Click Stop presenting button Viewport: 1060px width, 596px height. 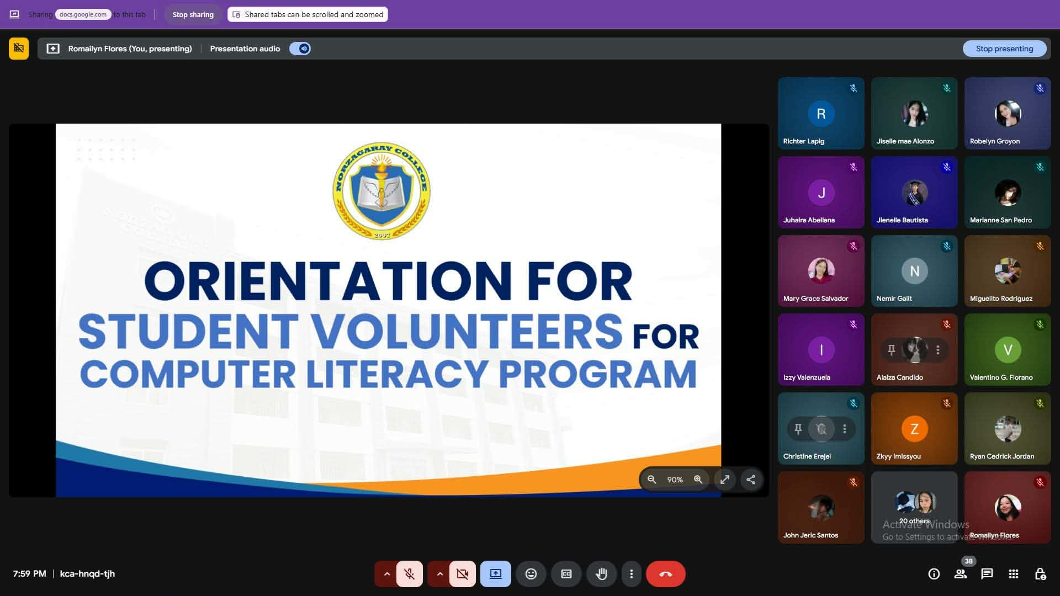coord(1004,49)
